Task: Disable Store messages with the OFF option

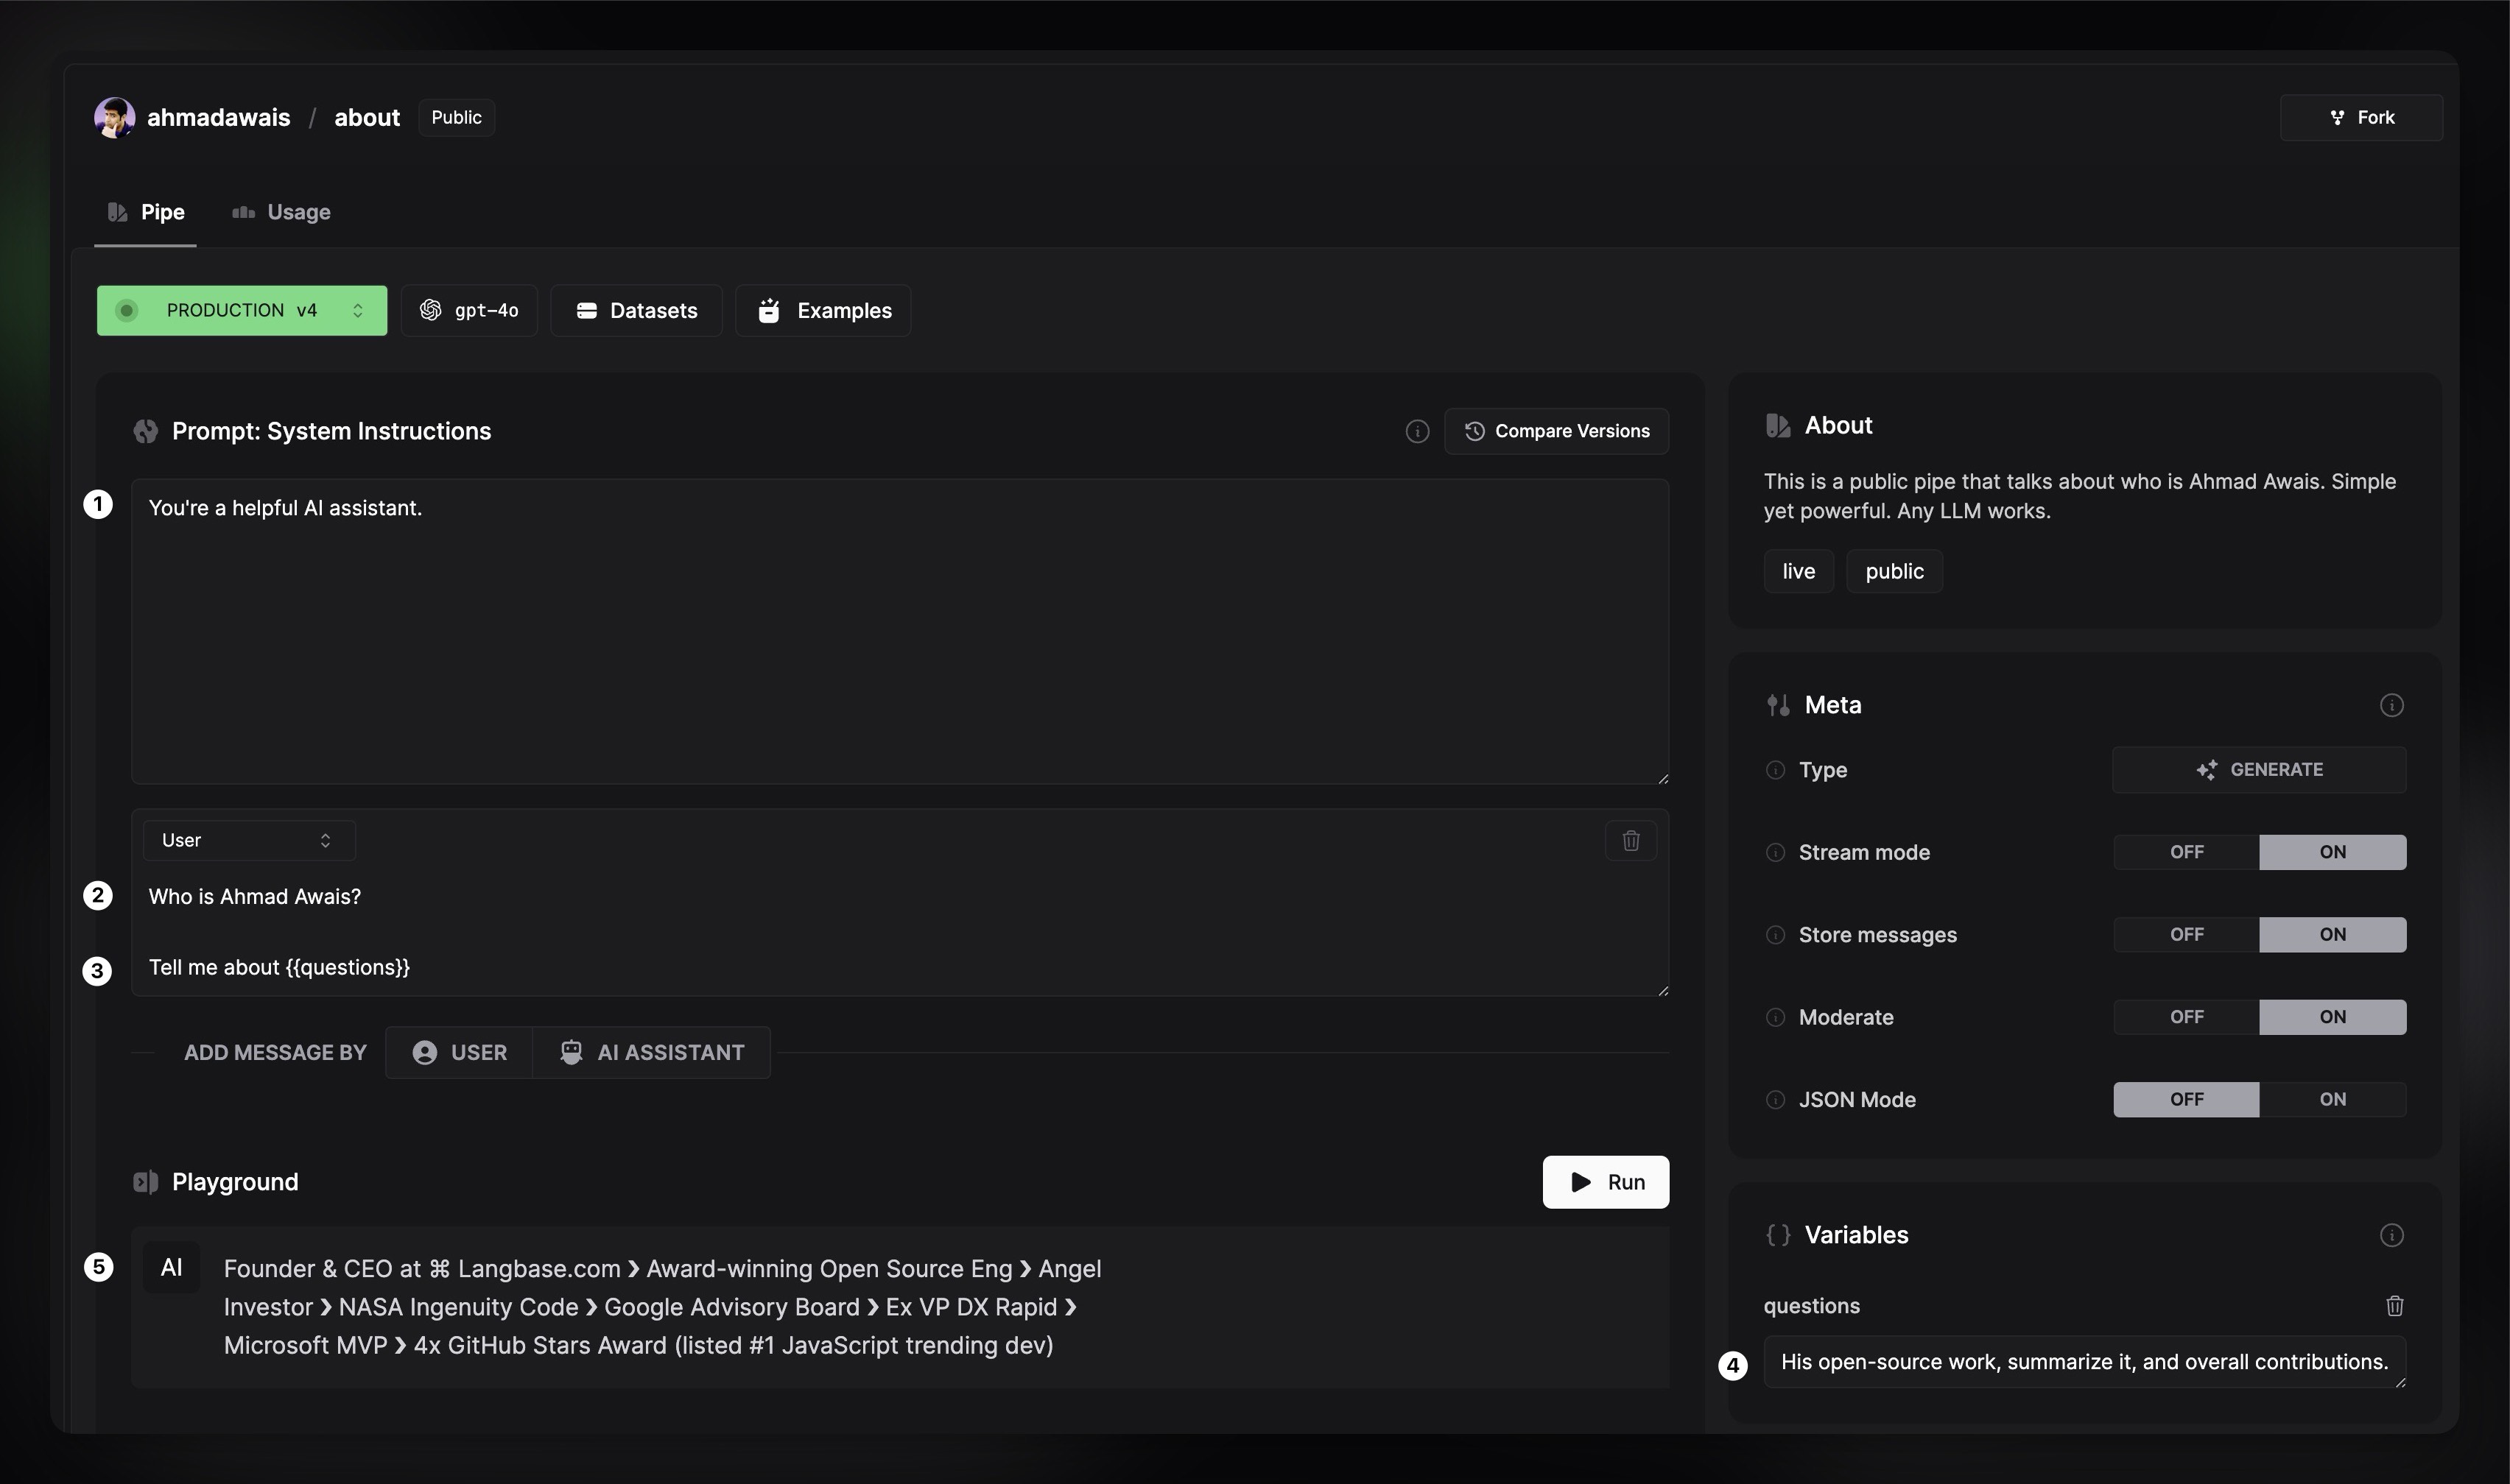Action: pyautogui.click(x=2186, y=934)
